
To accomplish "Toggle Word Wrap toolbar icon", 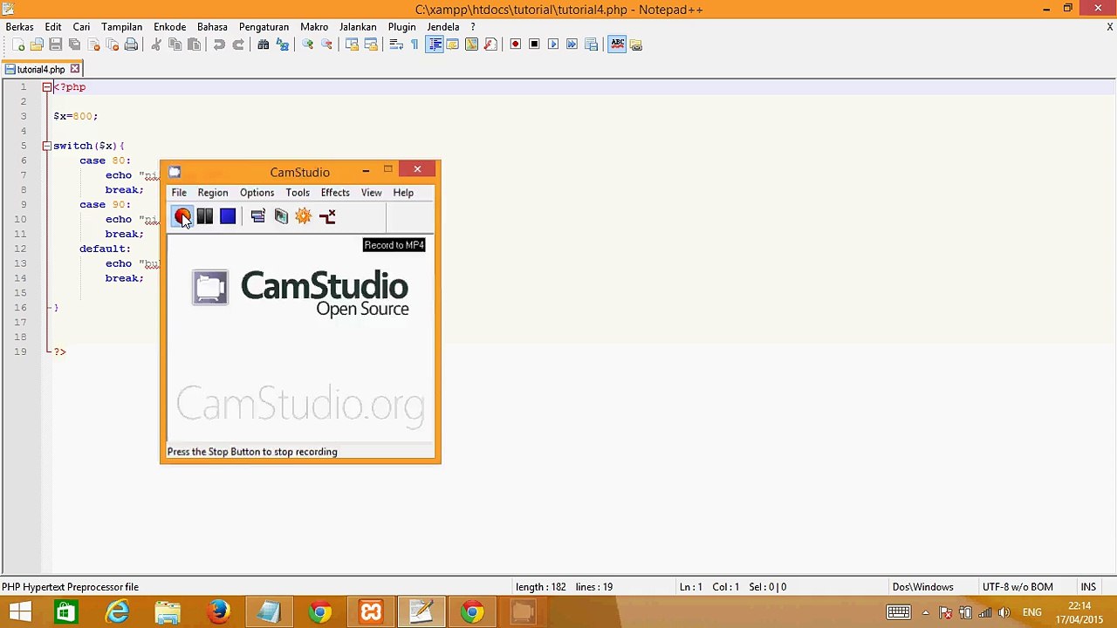I will click(x=395, y=44).
